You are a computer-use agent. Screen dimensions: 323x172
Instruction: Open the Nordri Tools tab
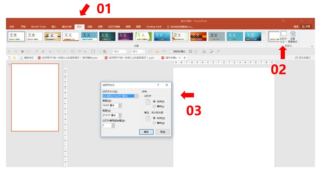pyautogui.click(x=38, y=27)
